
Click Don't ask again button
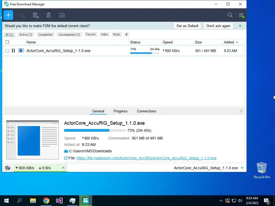click(218, 26)
